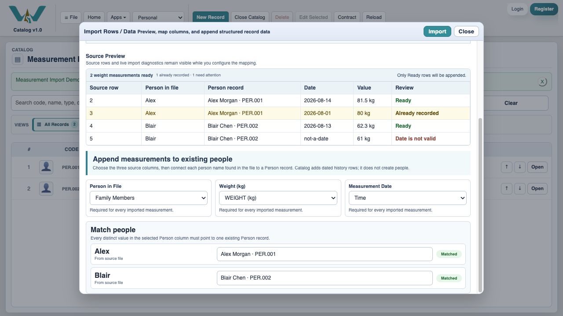Click the 'Already recorded' review cell
Image resolution: width=563 pixels, height=316 pixels.
(x=431, y=113)
